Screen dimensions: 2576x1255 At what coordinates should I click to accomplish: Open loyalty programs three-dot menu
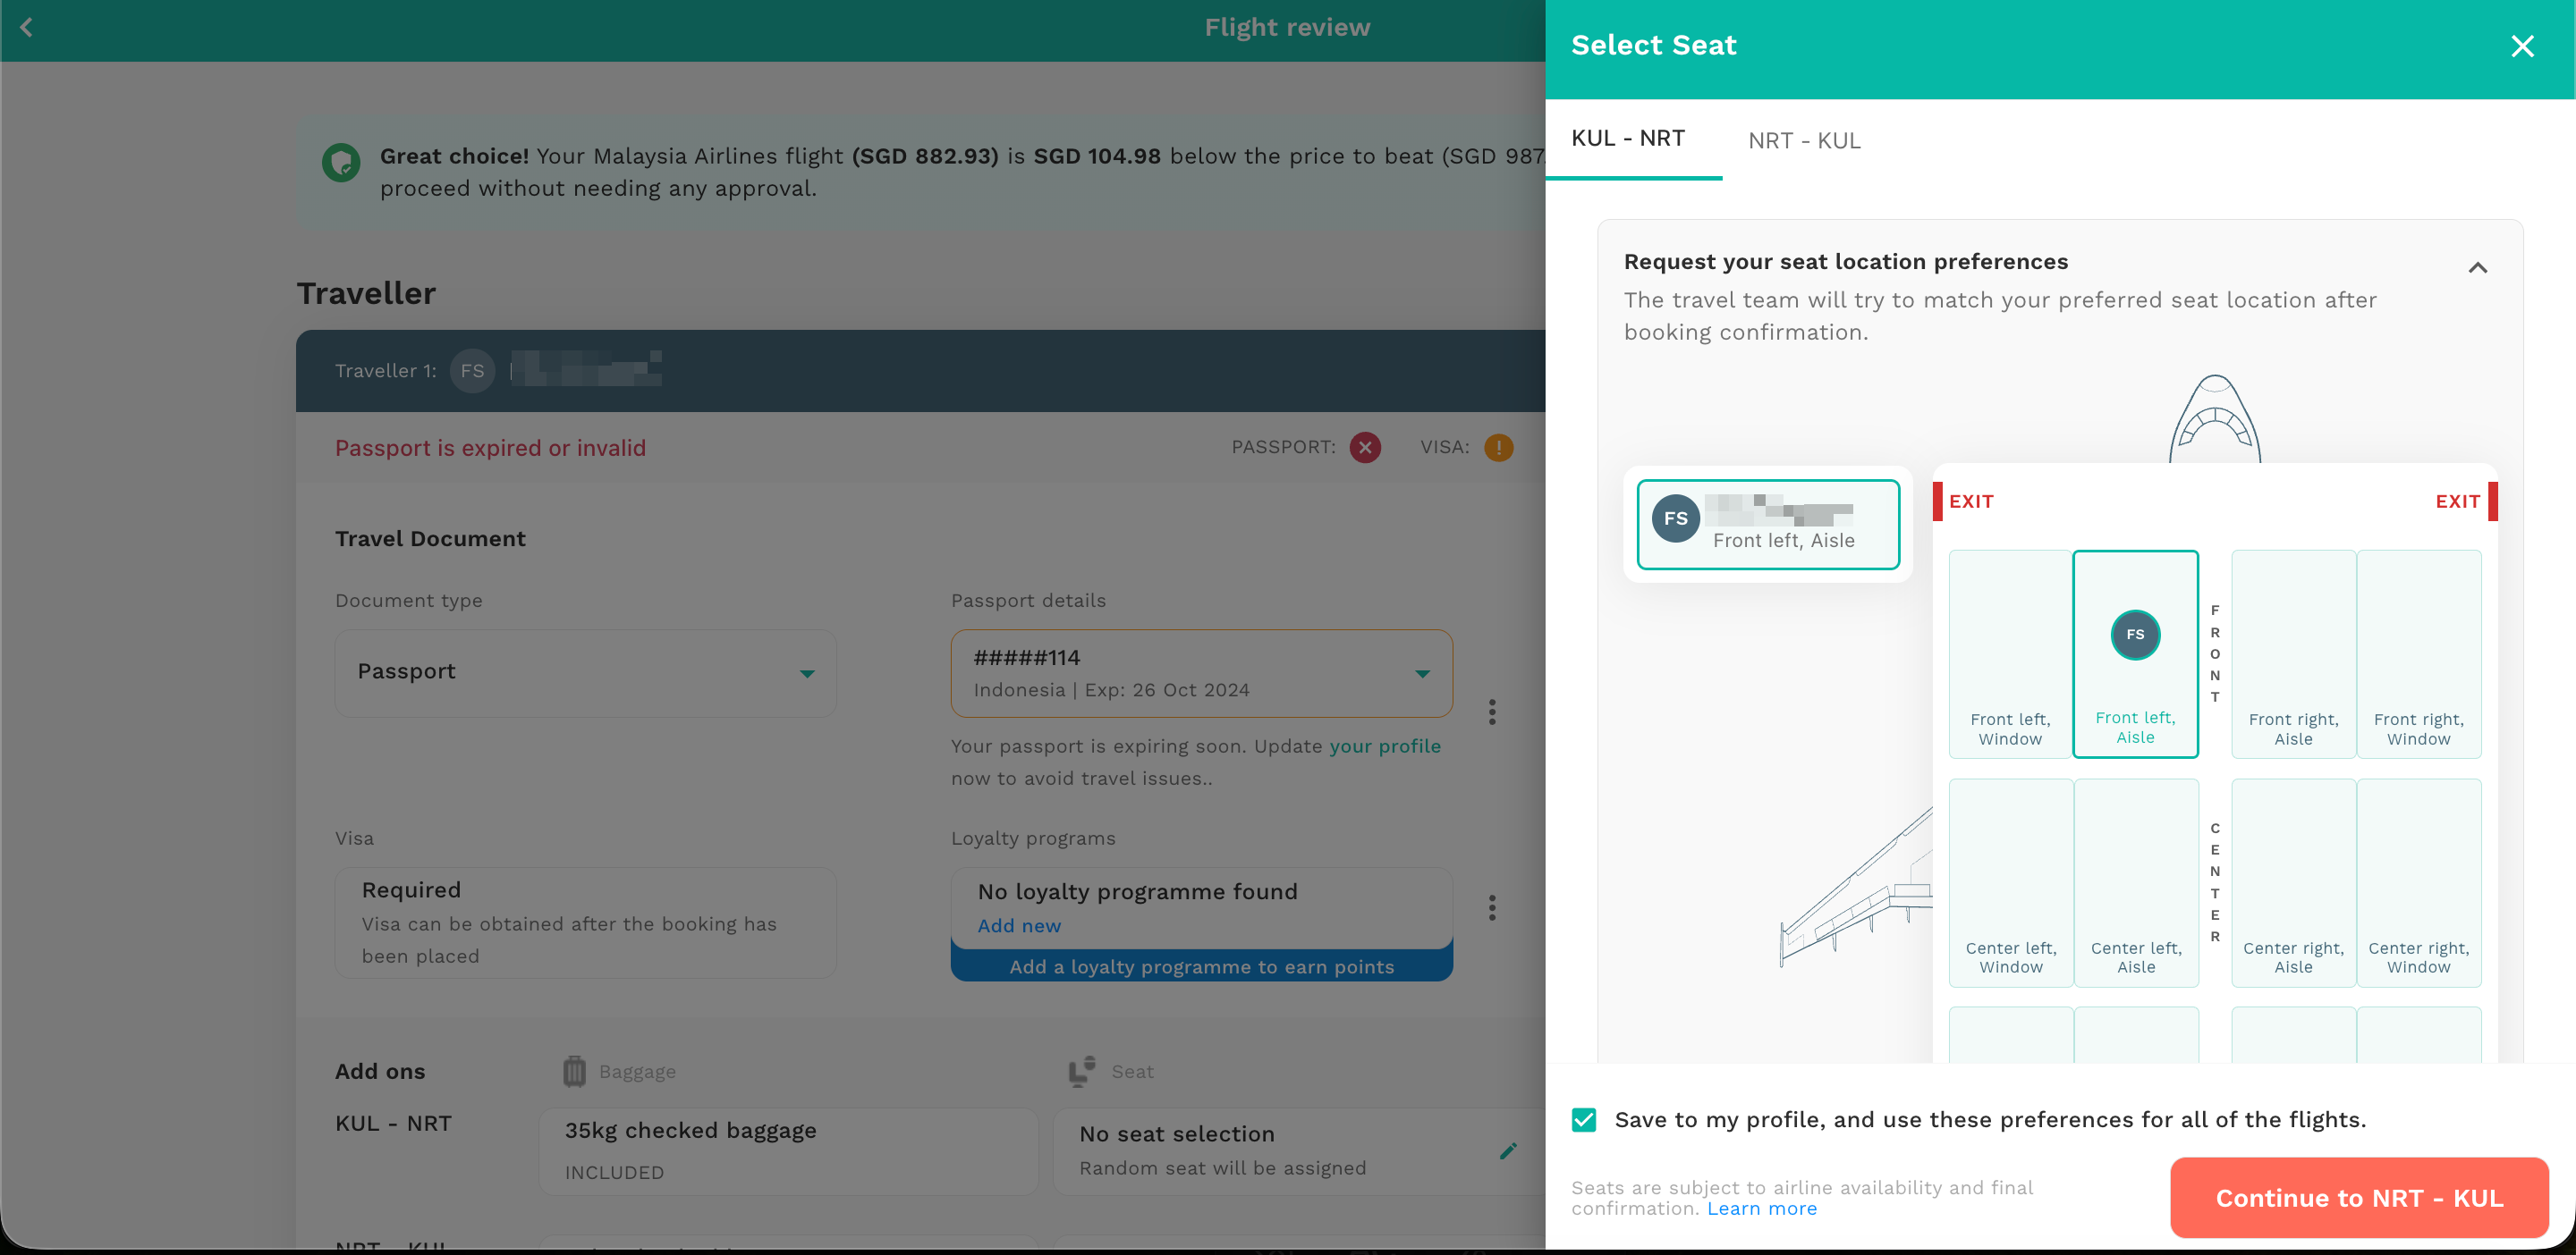tap(1492, 907)
